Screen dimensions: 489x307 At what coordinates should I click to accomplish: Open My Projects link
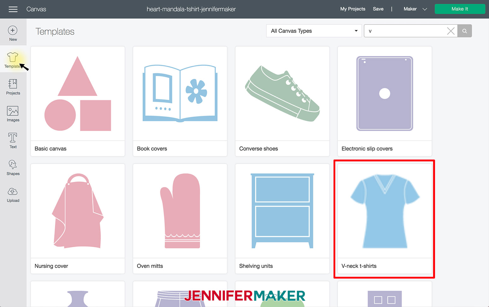353,9
